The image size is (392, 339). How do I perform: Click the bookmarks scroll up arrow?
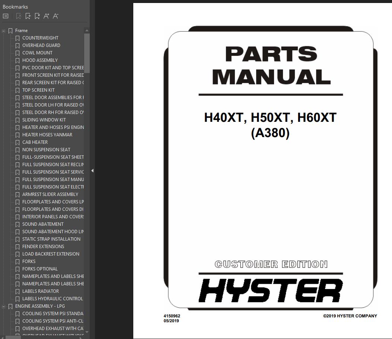coord(87,31)
